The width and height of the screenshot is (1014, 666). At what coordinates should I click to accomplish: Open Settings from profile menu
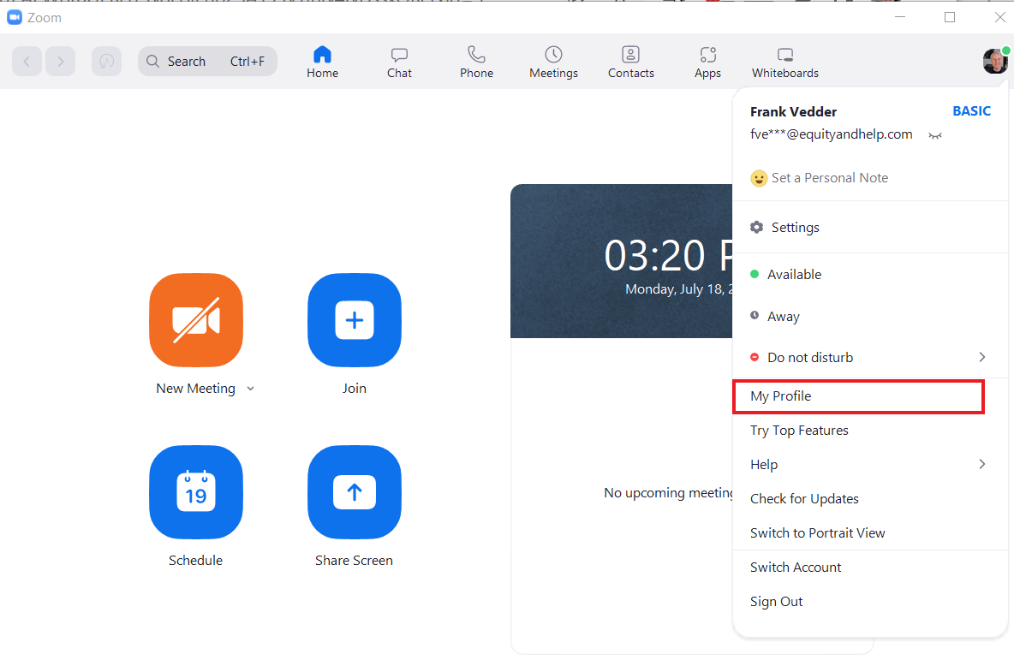(x=870, y=228)
